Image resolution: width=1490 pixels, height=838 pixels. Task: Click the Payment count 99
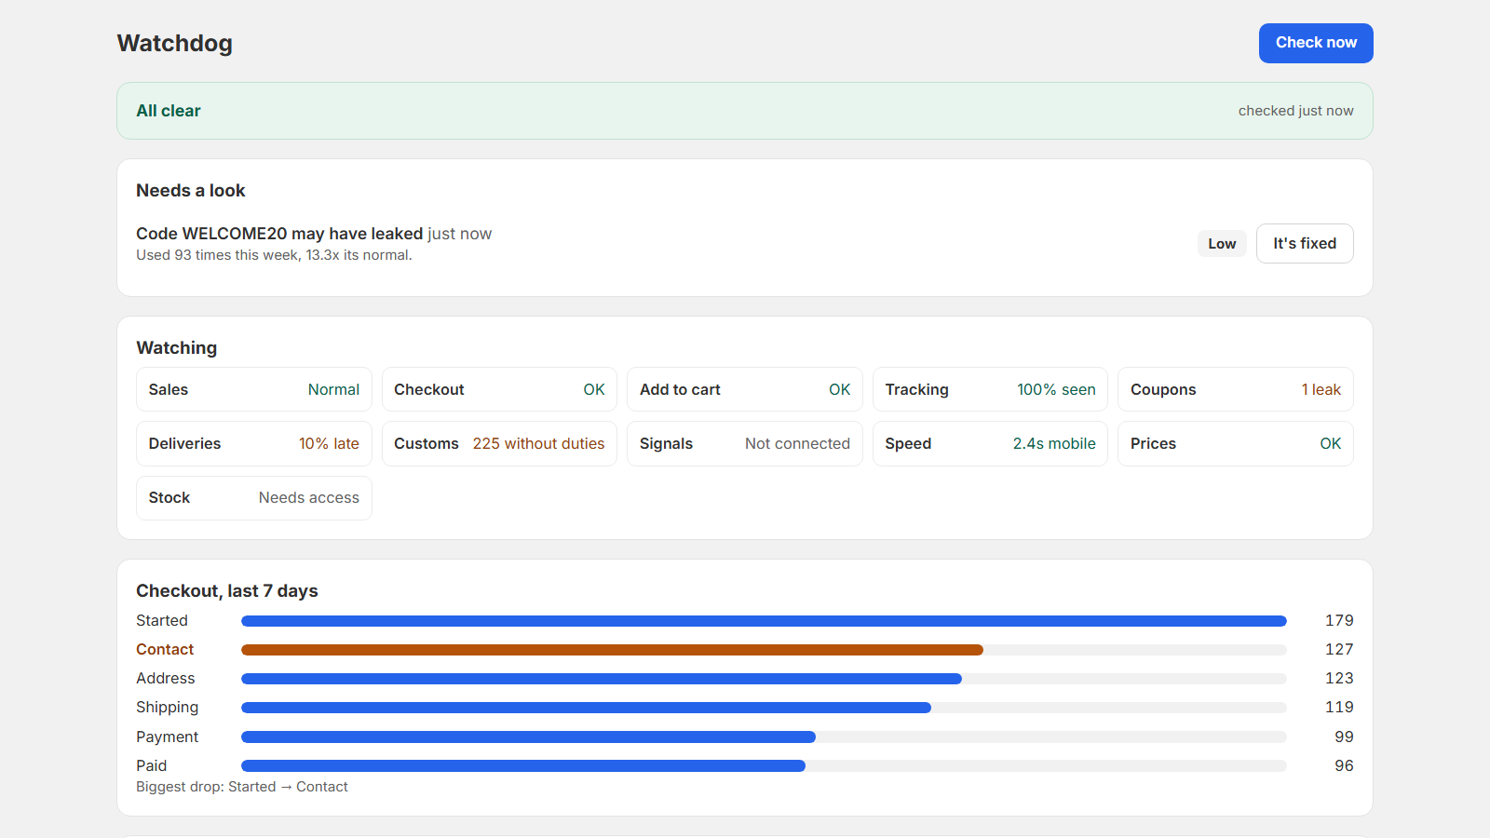(1344, 737)
